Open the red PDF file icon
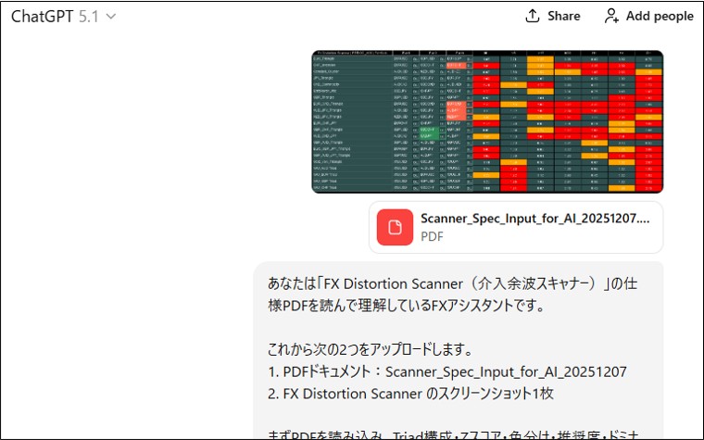 pos(395,227)
